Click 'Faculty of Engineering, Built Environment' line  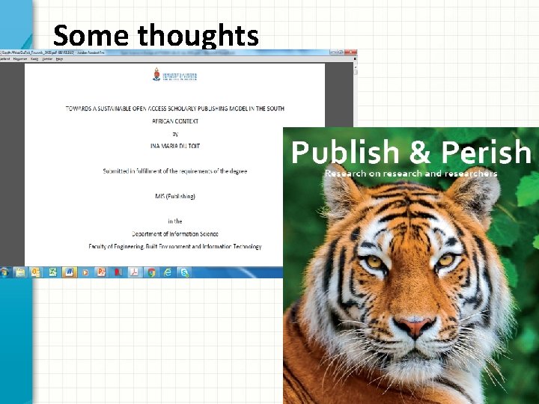pos(175,247)
